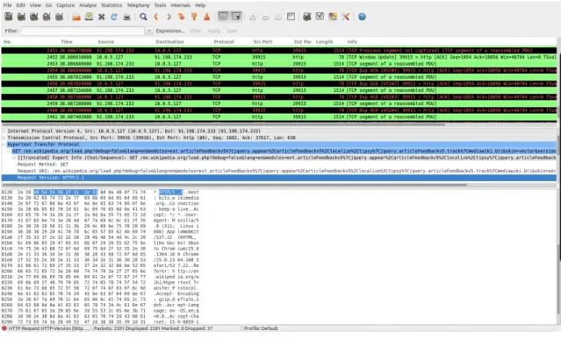Toggle auto-scroll during live capture
Viewport: 561px width, 338px height.
[x=236, y=17]
